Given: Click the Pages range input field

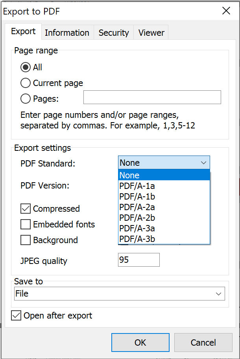Looking at the screenshot, I should (x=152, y=97).
